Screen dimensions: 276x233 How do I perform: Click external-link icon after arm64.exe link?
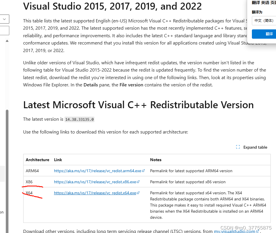click(x=144, y=171)
